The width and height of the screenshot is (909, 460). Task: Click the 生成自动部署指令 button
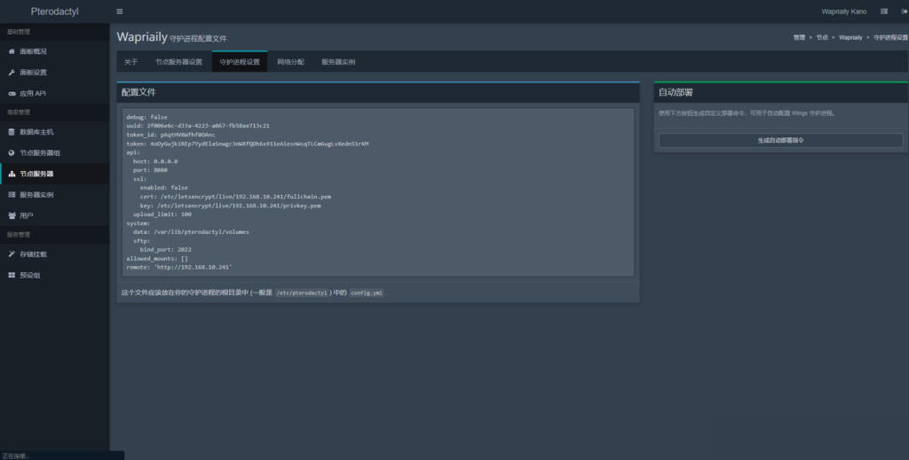[x=780, y=140]
